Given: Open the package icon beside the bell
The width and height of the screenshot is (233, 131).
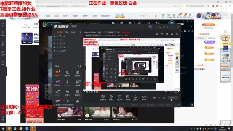Looking at the screenshot, I should click(x=167, y=34).
